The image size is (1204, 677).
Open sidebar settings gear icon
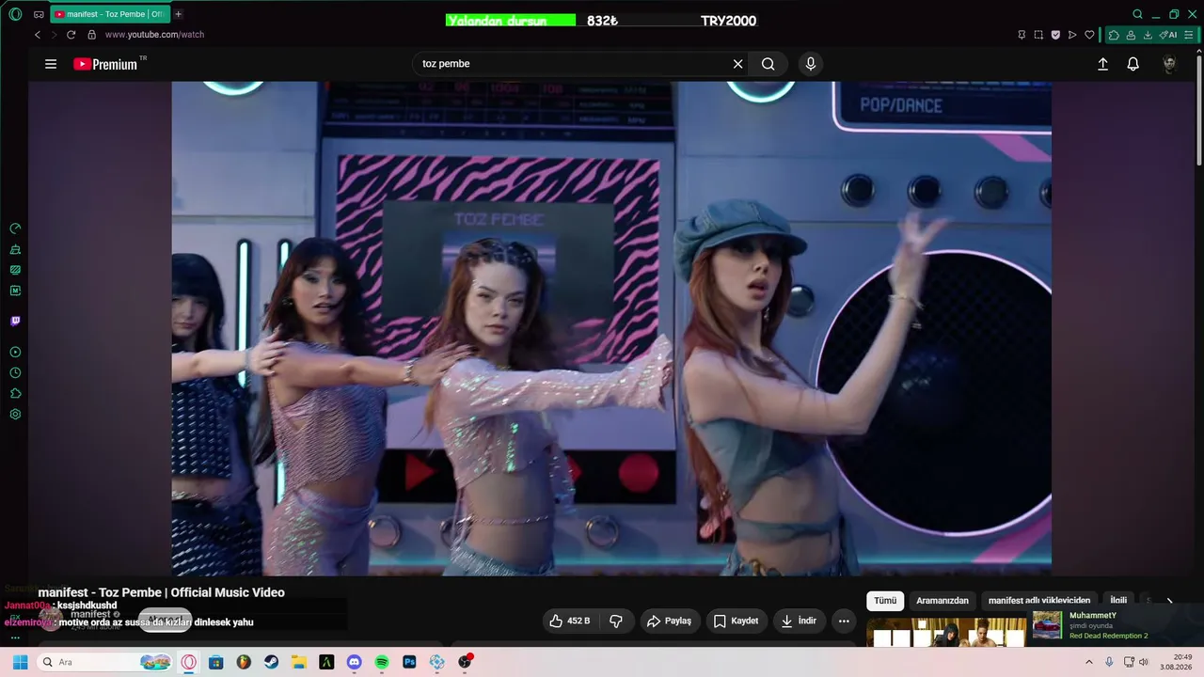[x=15, y=414]
